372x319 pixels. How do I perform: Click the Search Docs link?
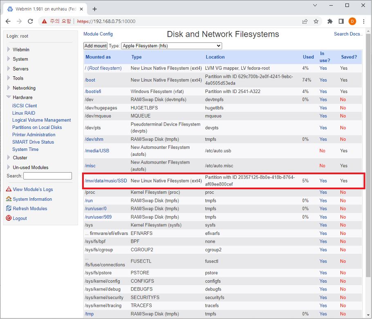point(348,34)
